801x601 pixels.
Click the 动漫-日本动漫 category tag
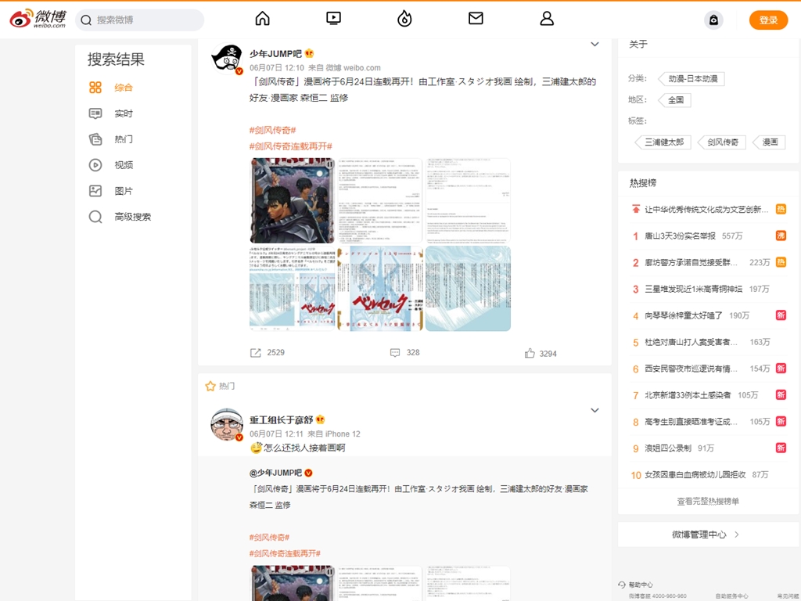coord(693,79)
